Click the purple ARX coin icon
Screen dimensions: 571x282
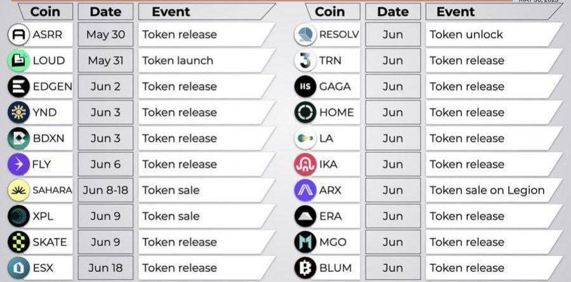pos(305,190)
